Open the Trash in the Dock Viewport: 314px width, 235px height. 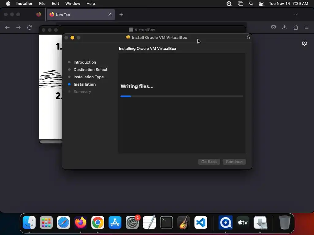285,222
